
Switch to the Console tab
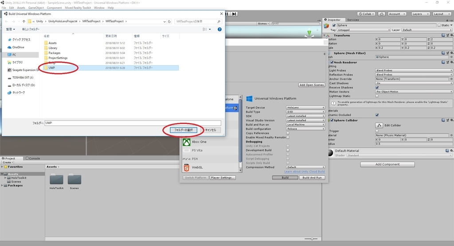coord(33,158)
